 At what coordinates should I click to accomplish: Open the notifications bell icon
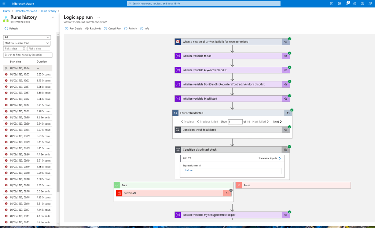click(x=347, y=4)
